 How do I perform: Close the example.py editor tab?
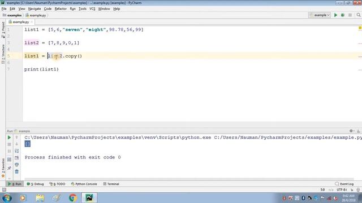coord(32,22)
